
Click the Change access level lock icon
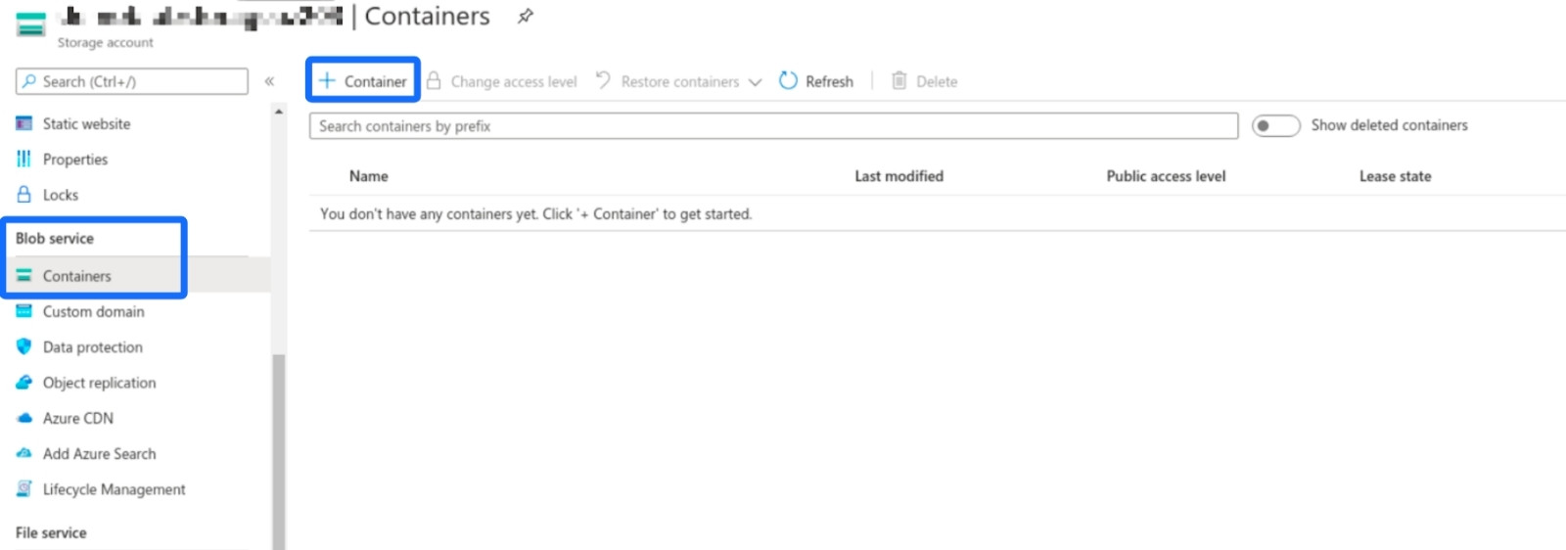coord(434,81)
